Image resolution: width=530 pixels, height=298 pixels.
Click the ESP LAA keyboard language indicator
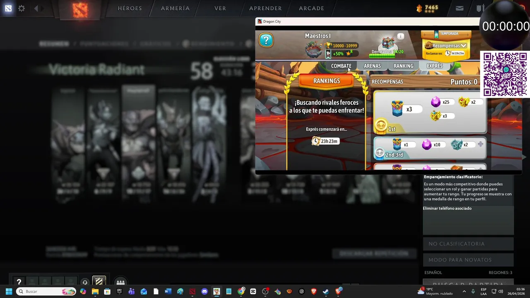click(x=483, y=291)
